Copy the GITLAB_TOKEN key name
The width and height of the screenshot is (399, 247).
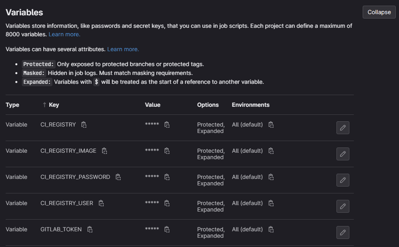tap(90, 230)
